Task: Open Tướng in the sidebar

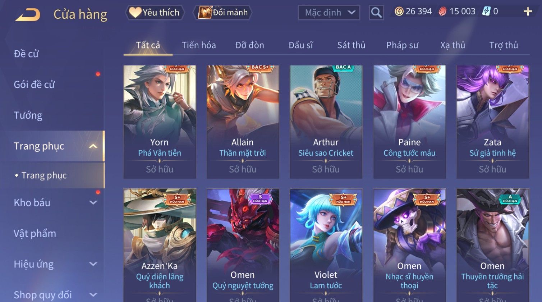Action: click(x=28, y=115)
